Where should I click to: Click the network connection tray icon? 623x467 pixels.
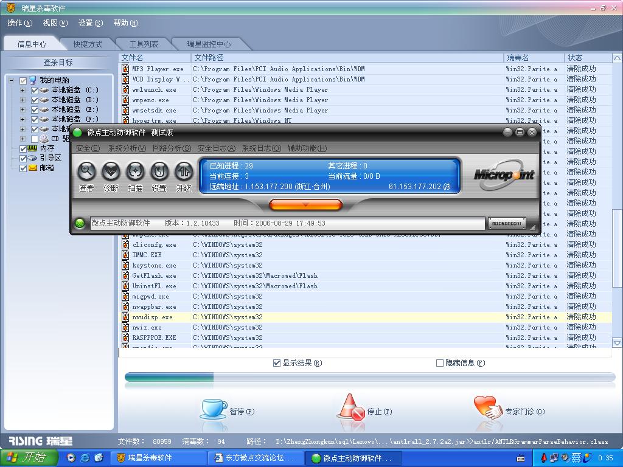pos(554,458)
